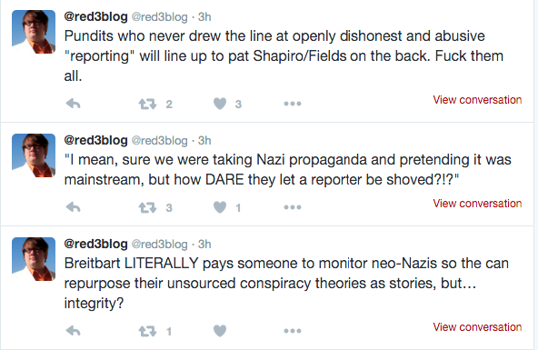Open profile picture on first tweet
Viewport: 538px width, 350px height.
point(34,32)
